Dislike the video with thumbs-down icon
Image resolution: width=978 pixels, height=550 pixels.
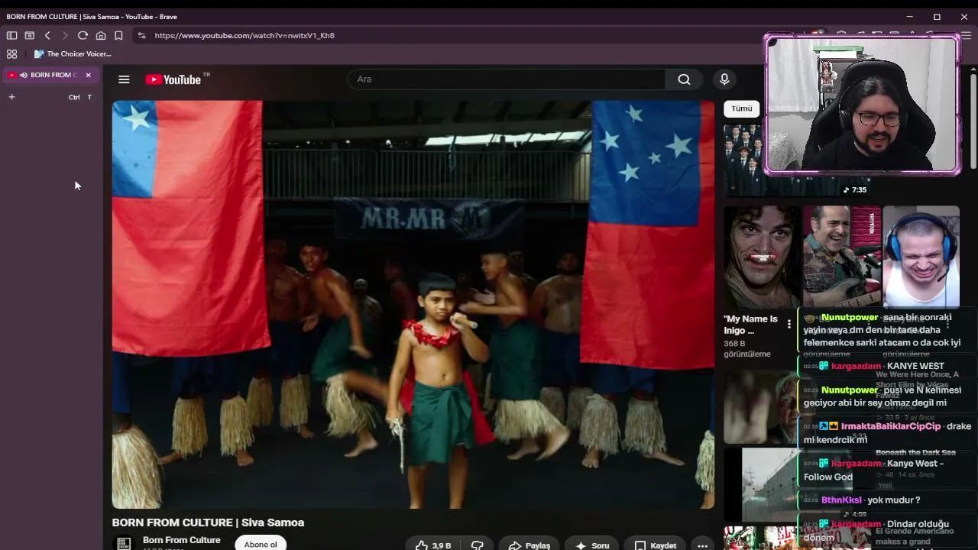click(x=478, y=545)
